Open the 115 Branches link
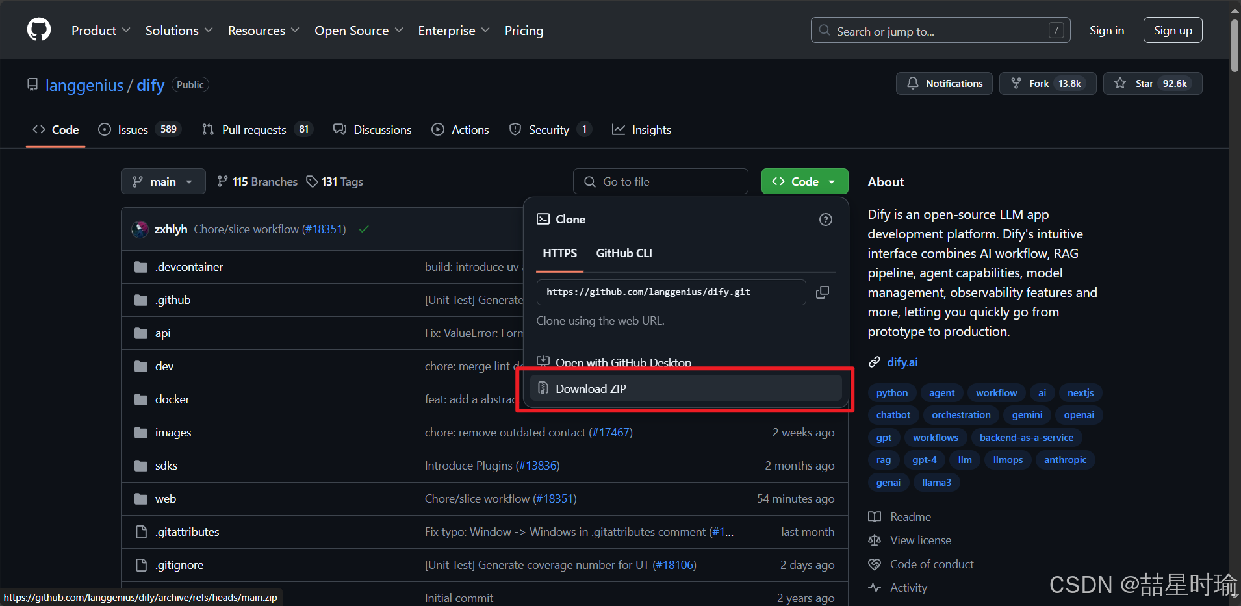The image size is (1241, 606). click(257, 182)
